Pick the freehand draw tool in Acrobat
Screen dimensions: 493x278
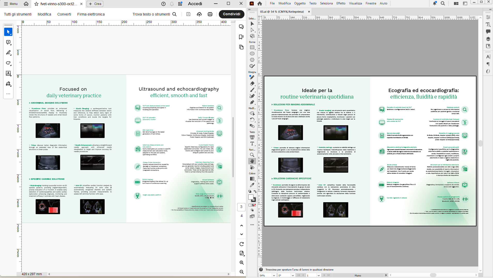click(8, 63)
